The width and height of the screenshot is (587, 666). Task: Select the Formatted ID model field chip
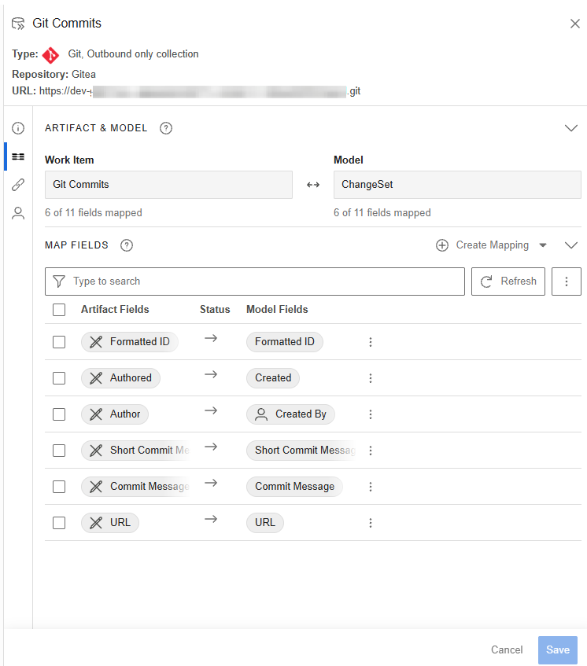(285, 342)
